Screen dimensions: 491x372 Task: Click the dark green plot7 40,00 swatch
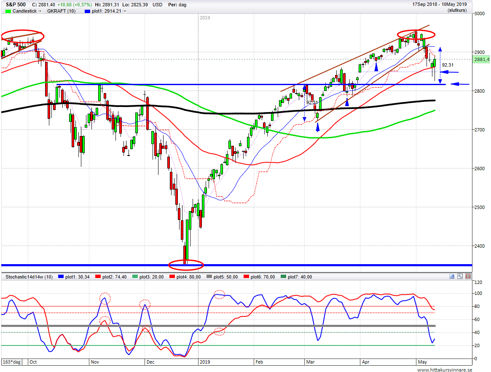tap(283, 277)
